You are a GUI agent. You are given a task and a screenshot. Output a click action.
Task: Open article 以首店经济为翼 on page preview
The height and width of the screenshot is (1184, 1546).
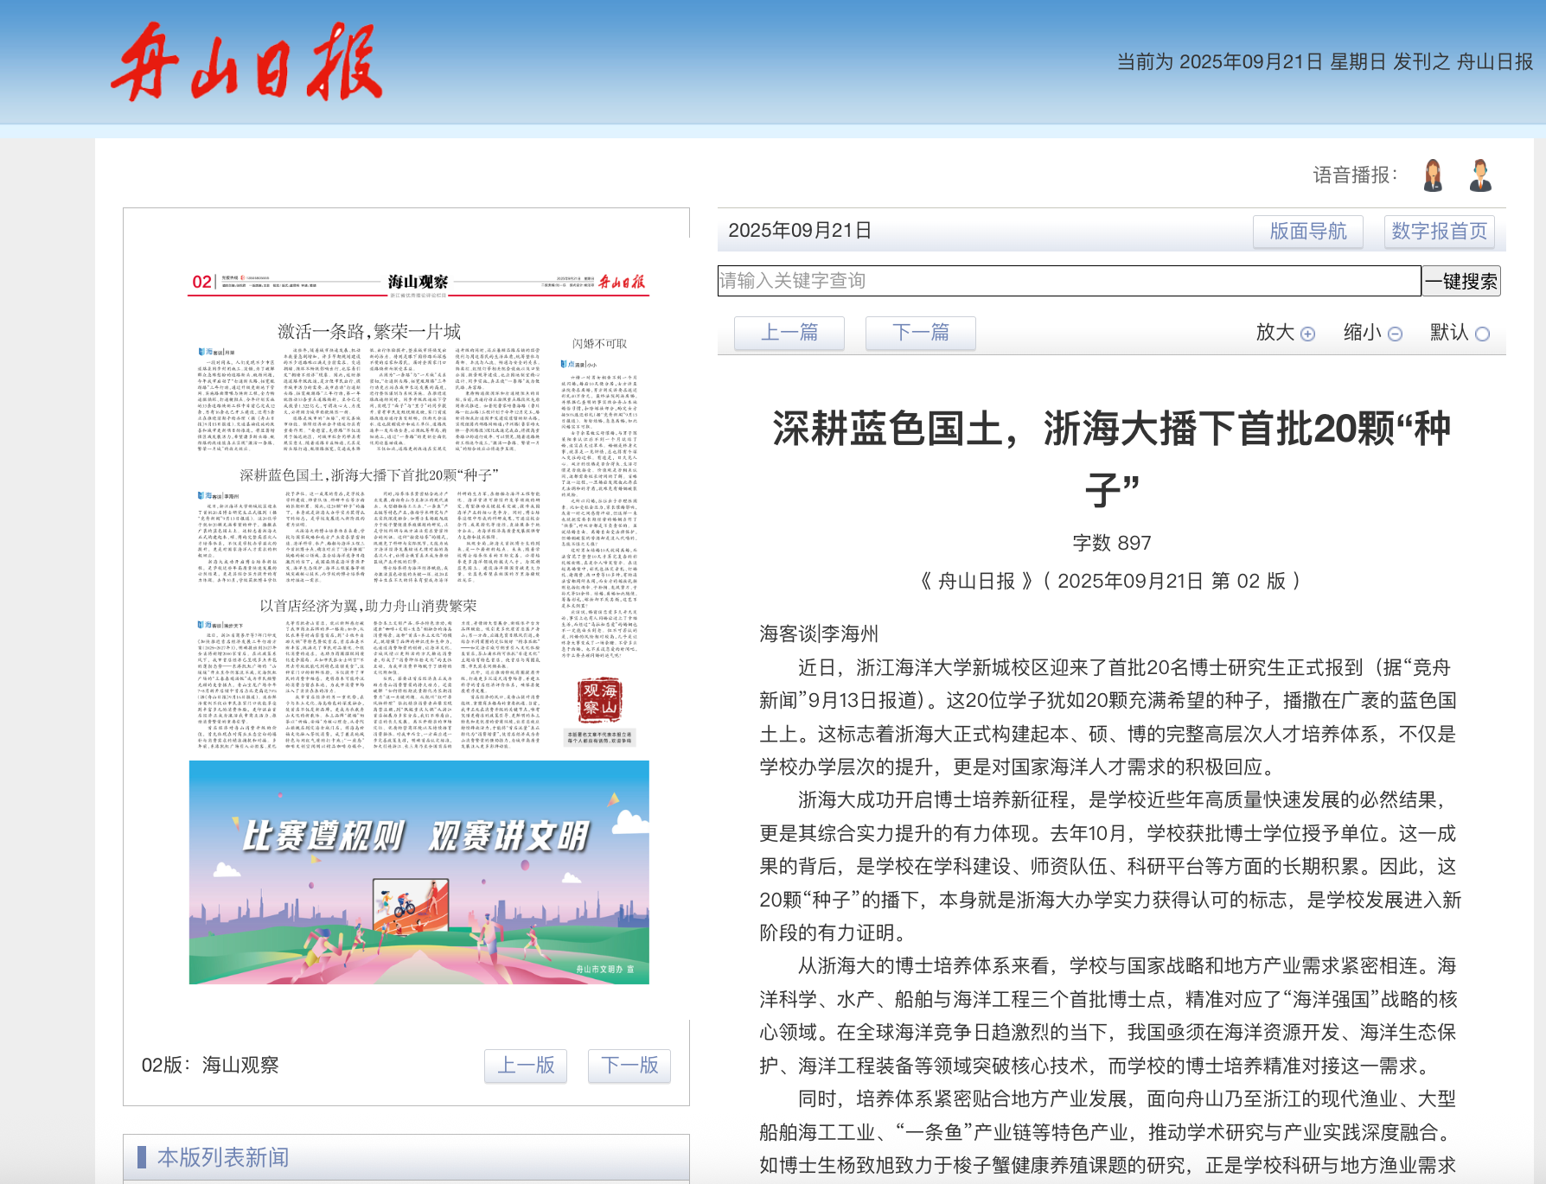(x=368, y=606)
